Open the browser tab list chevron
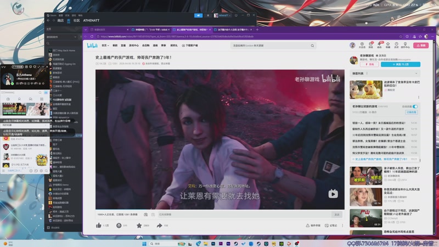Viewport: 439px width, 247px height. click(x=86, y=30)
